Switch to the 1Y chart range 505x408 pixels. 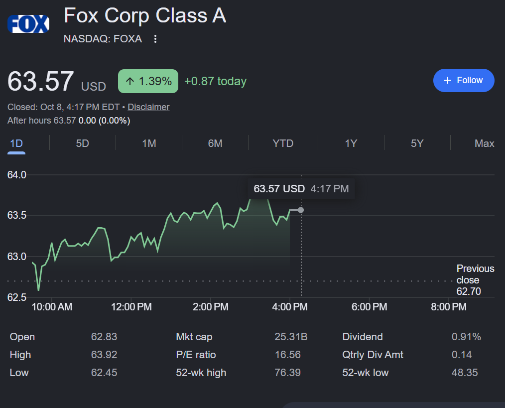pos(351,143)
